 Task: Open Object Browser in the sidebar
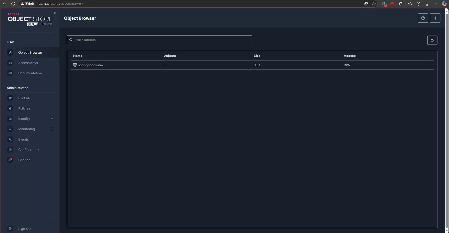coord(30,52)
